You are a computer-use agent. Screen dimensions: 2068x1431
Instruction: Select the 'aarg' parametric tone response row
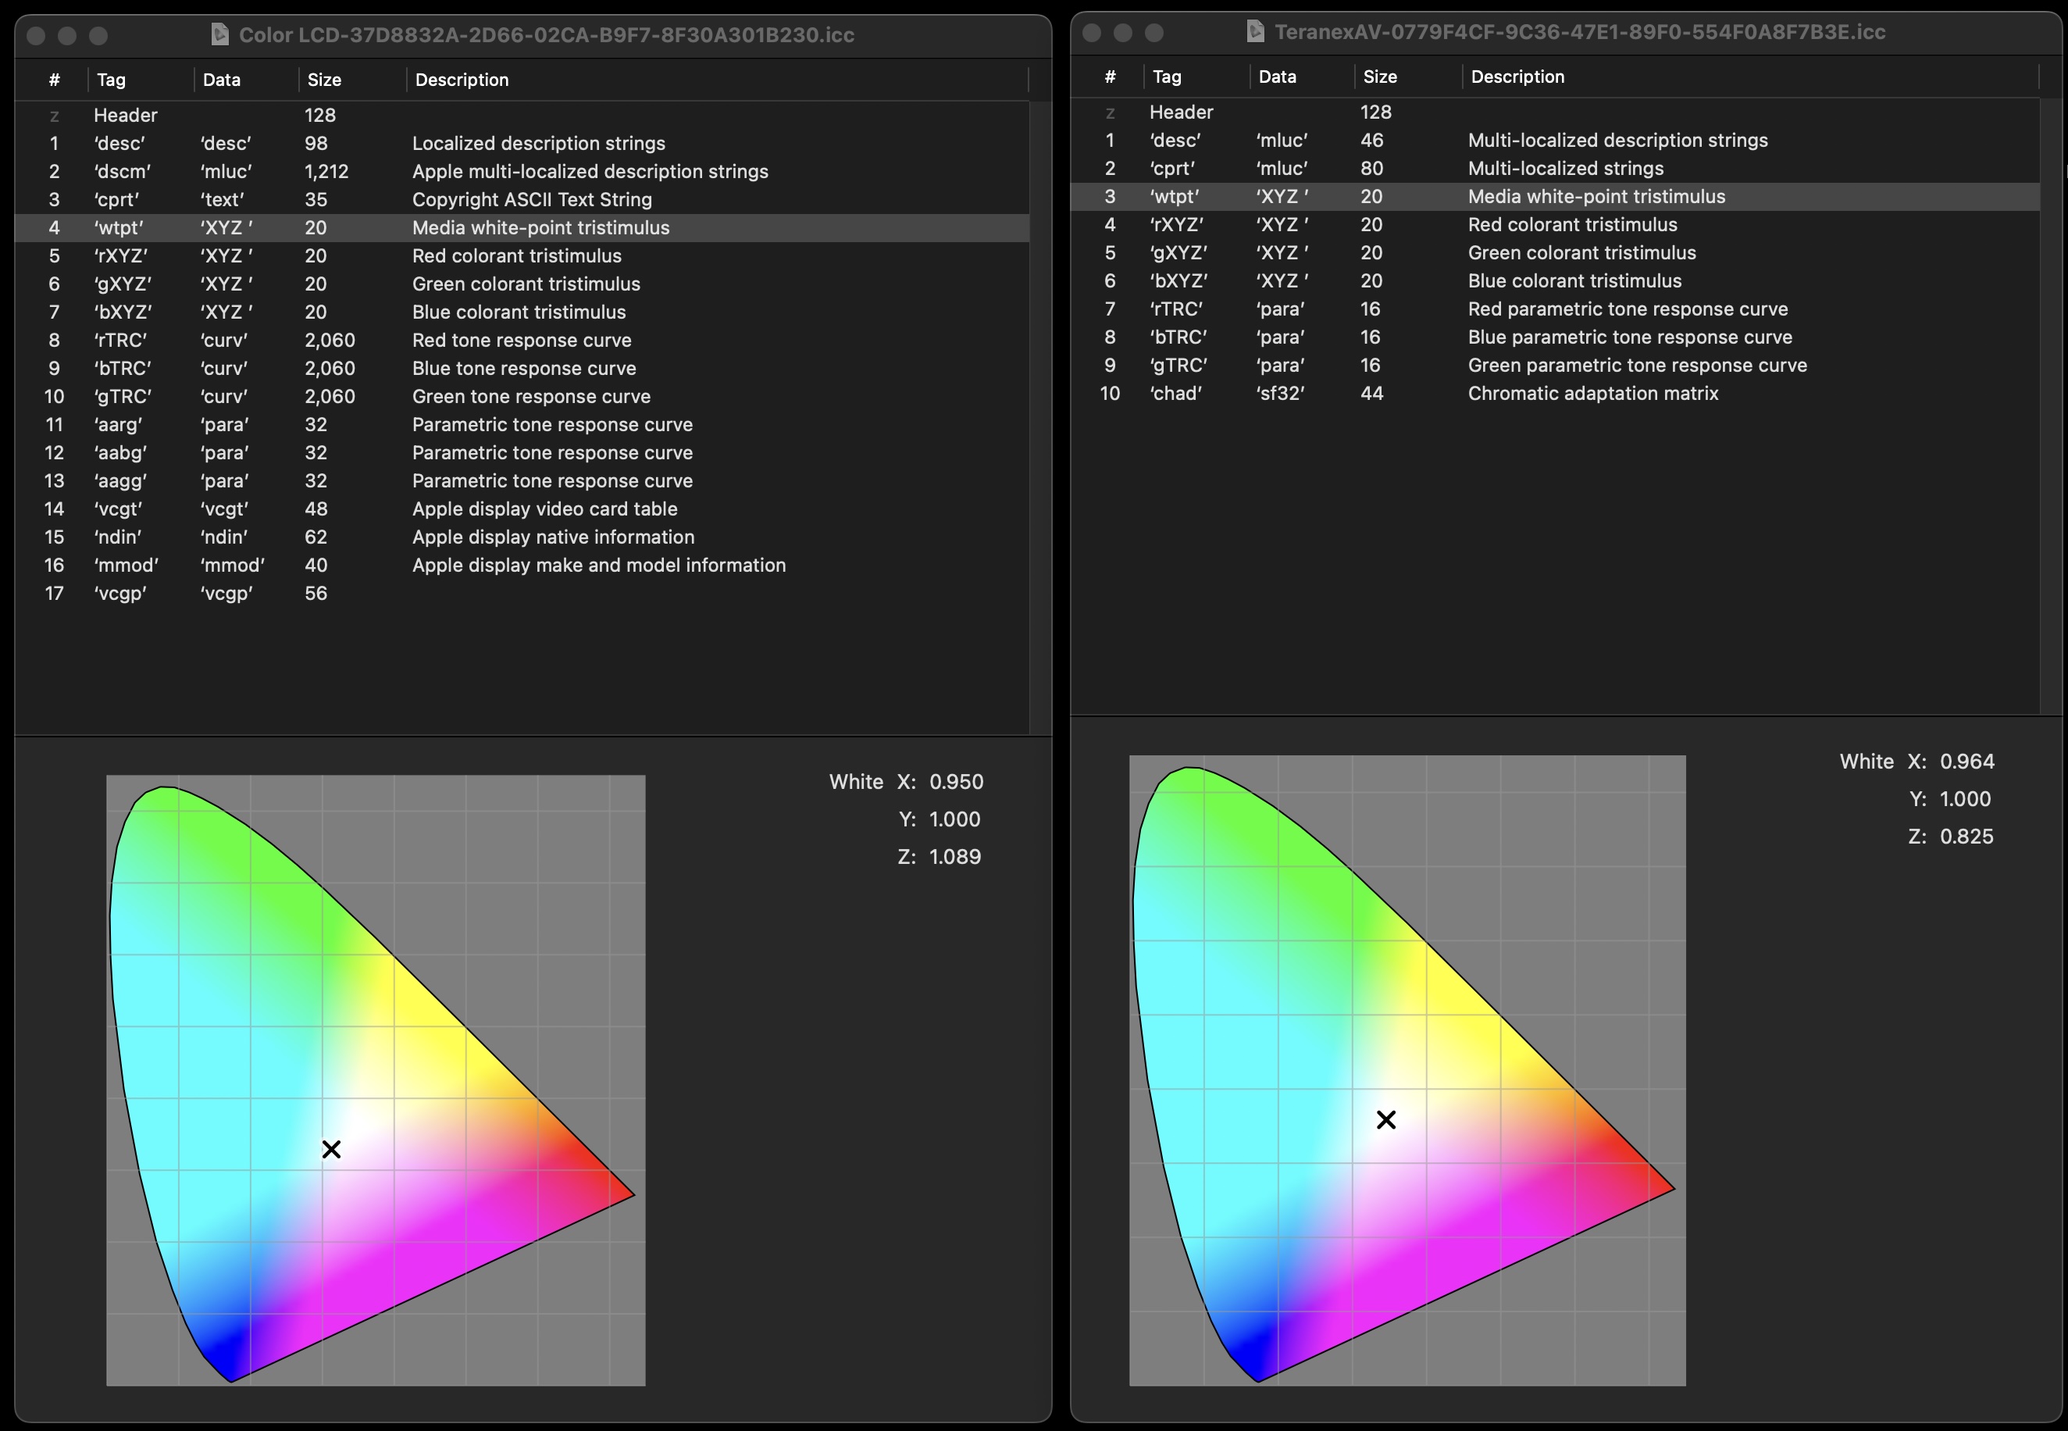click(x=522, y=424)
